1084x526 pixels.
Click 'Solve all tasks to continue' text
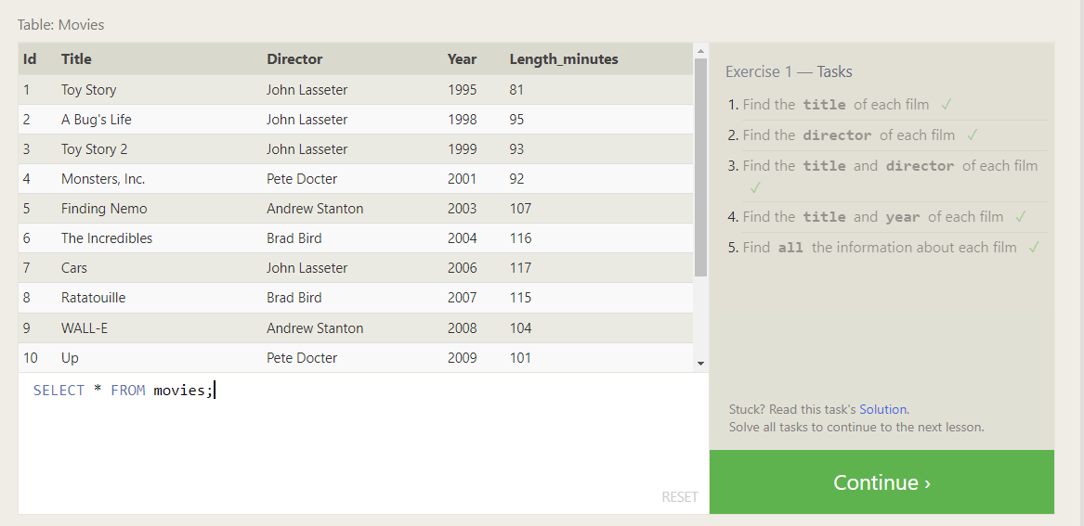click(x=856, y=428)
